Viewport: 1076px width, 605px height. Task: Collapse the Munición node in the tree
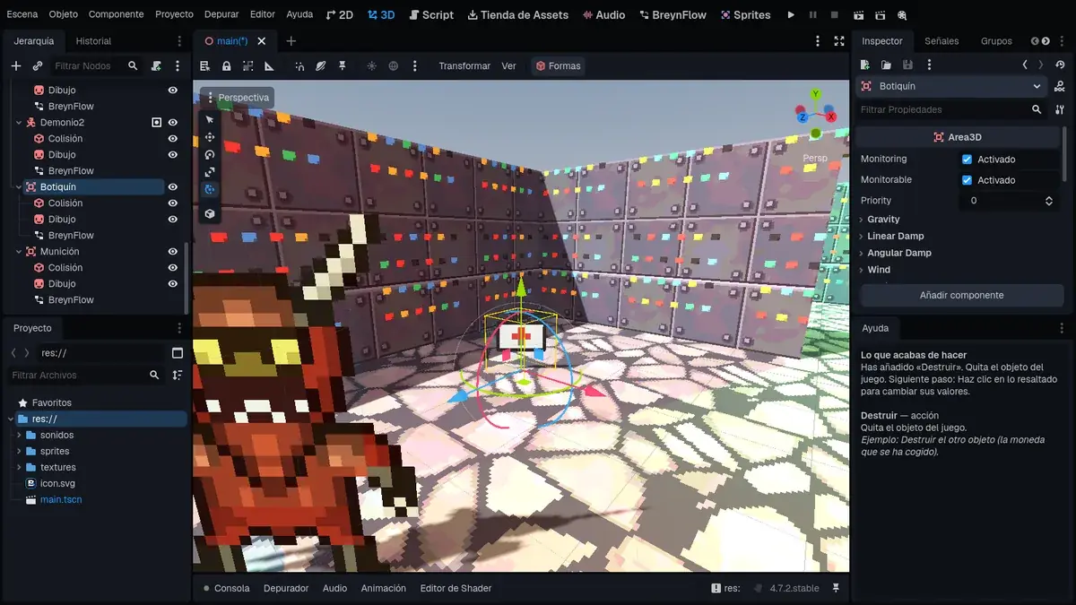pos(19,252)
